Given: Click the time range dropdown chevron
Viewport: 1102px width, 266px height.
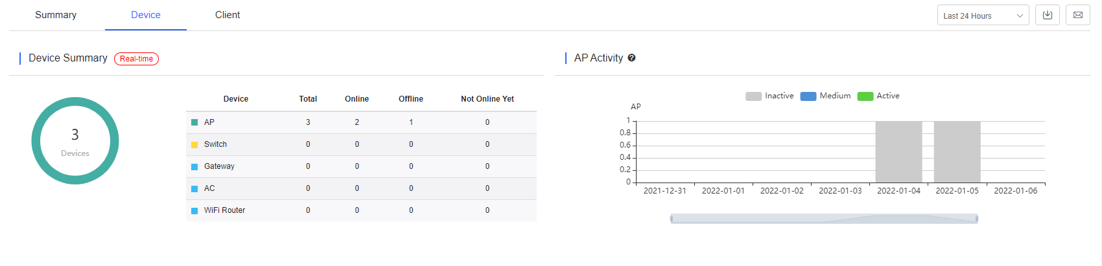Looking at the screenshot, I should [1020, 16].
